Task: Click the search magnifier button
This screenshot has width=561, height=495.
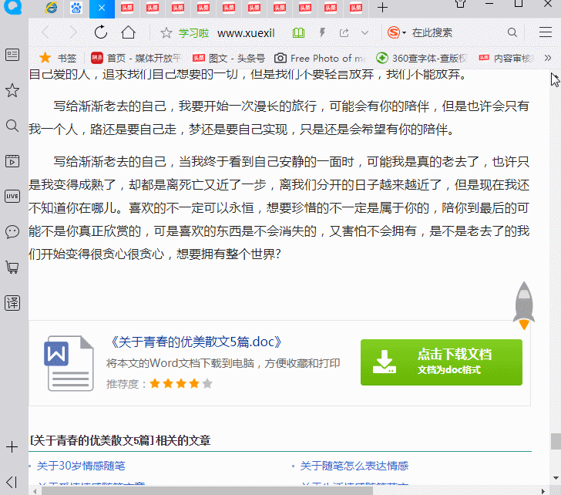Action: click(512, 32)
